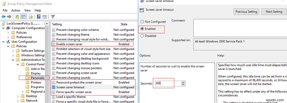Click the Show/Hide Action Pane toolbar icon
287x103 pixels.
[44, 17]
